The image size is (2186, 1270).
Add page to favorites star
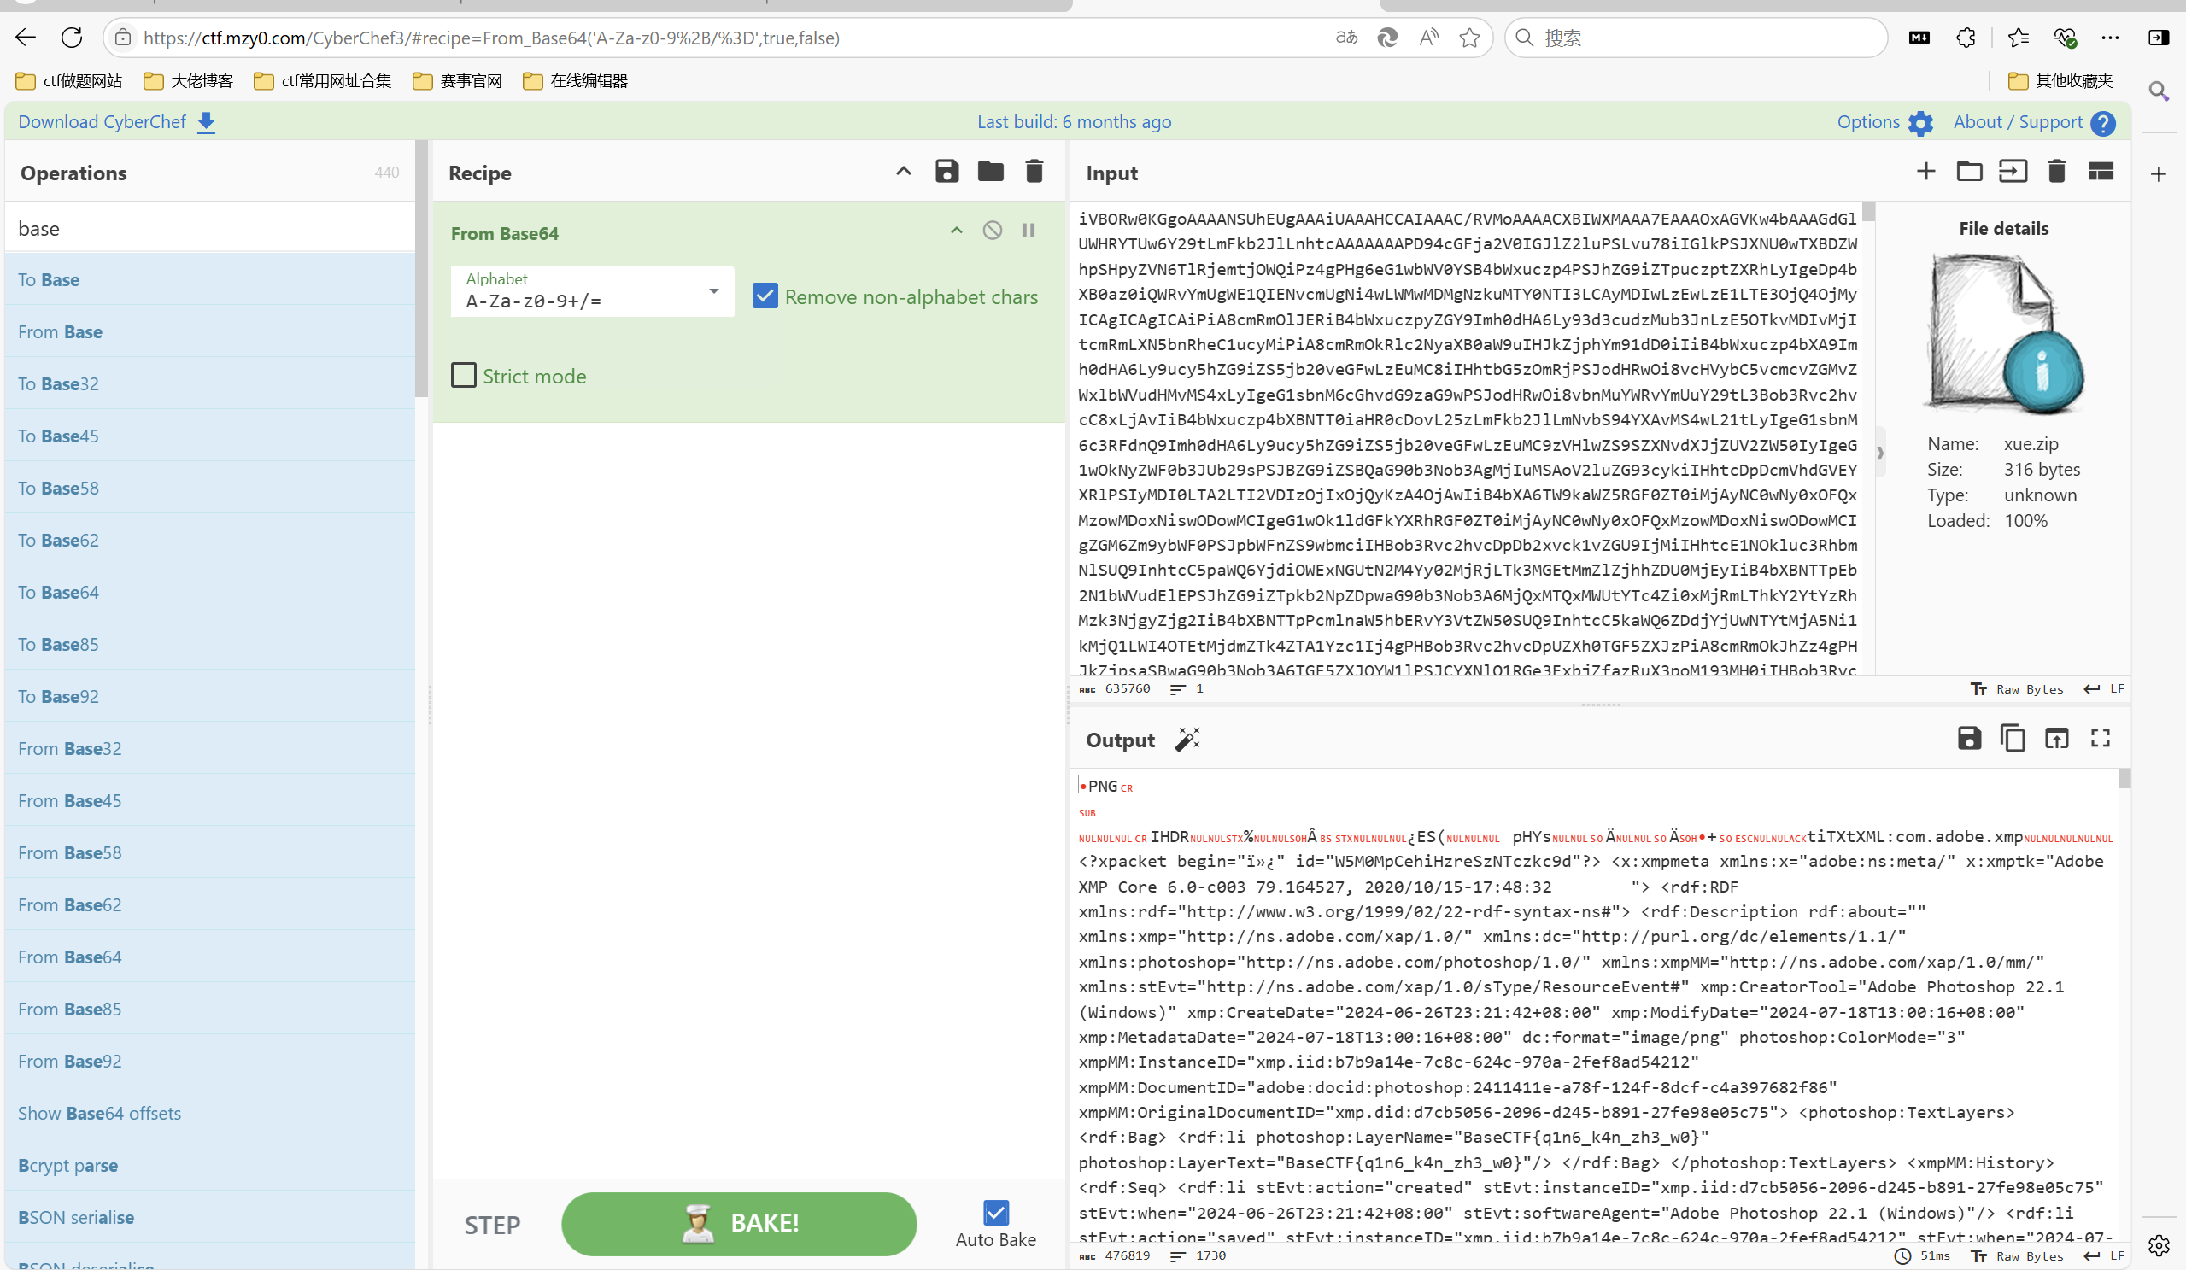tap(1468, 38)
